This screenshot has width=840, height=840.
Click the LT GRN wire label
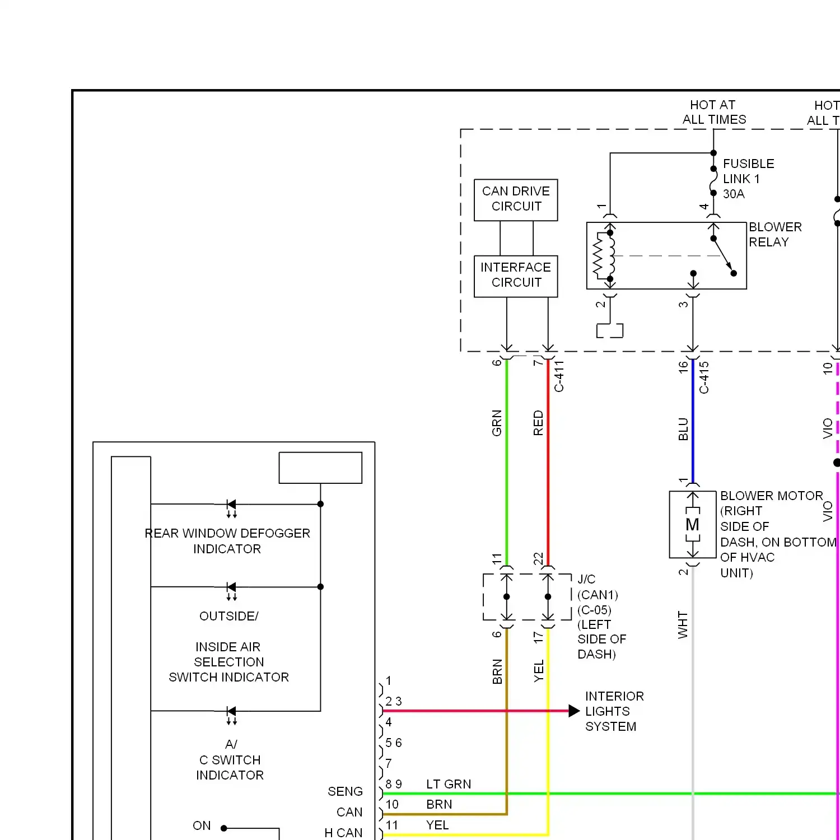[x=449, y=784]
